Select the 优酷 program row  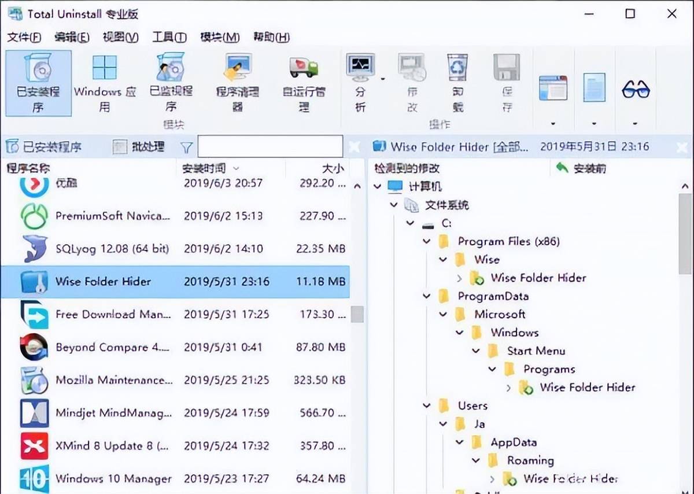(x=175, y=184)
